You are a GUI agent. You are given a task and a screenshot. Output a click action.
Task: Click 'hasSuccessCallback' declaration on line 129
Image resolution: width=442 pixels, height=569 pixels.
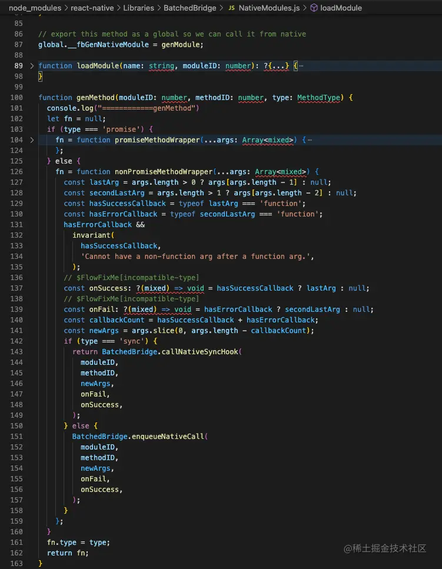127,203
